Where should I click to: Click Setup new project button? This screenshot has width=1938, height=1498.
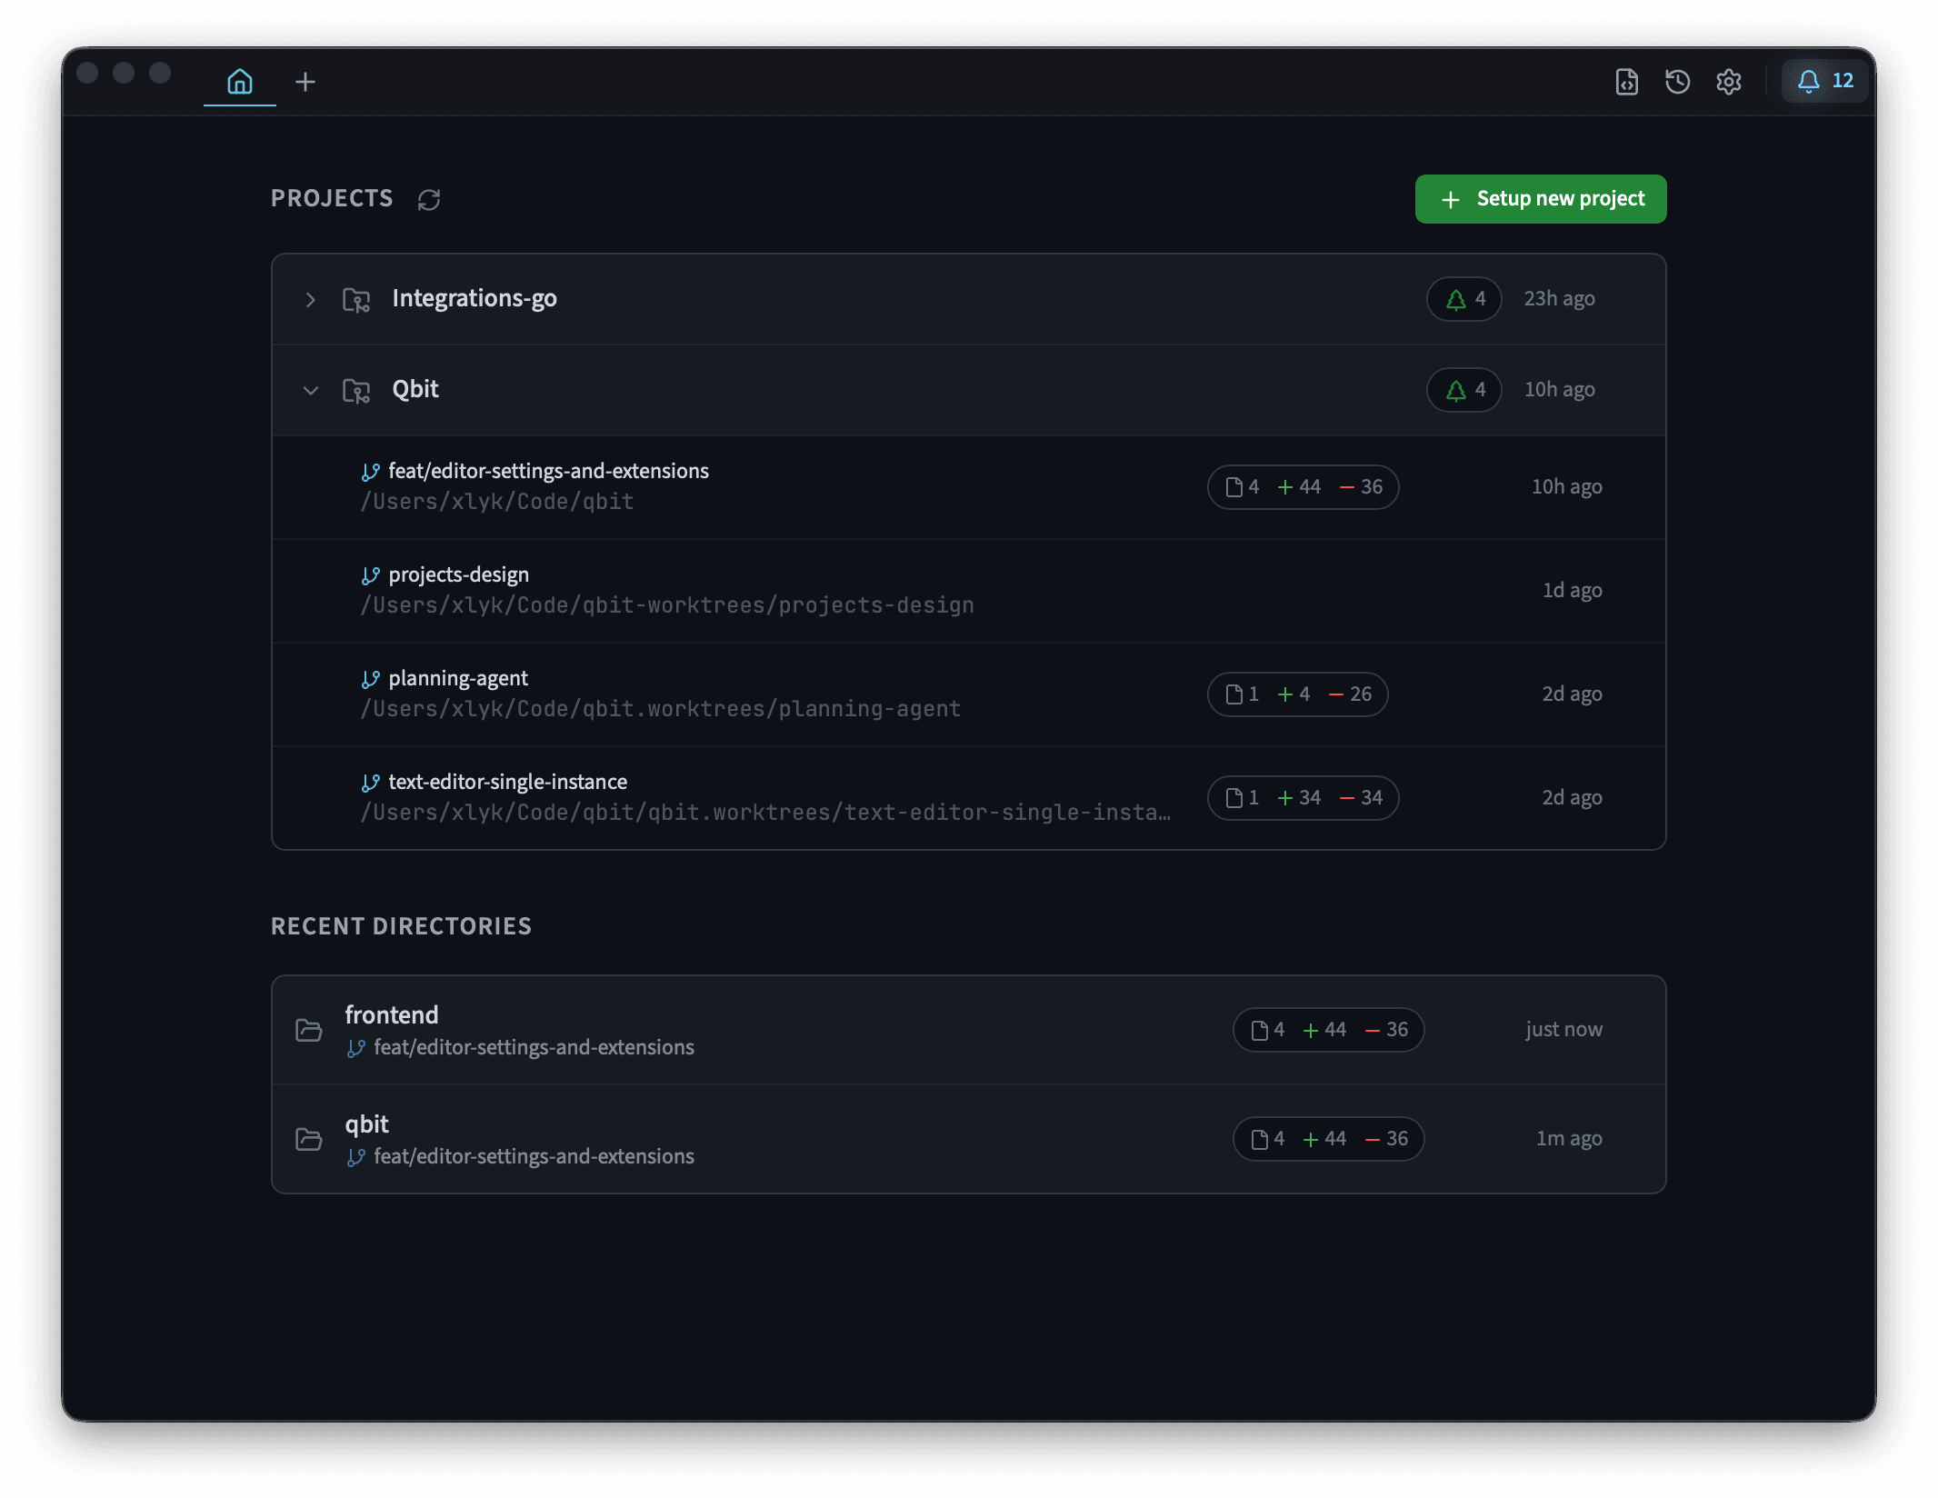tap(1540, 199)
